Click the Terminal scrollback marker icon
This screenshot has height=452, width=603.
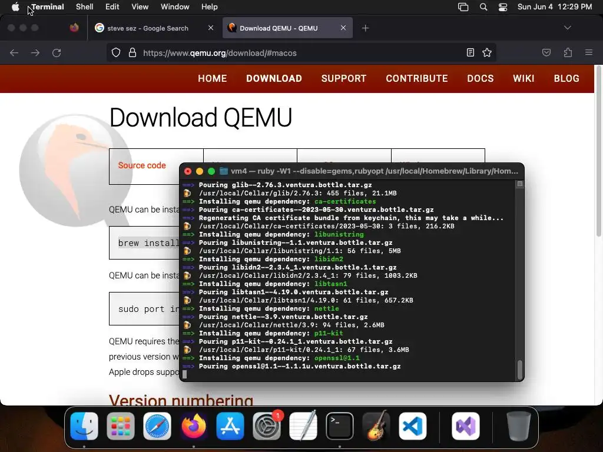tap(520, 184)
